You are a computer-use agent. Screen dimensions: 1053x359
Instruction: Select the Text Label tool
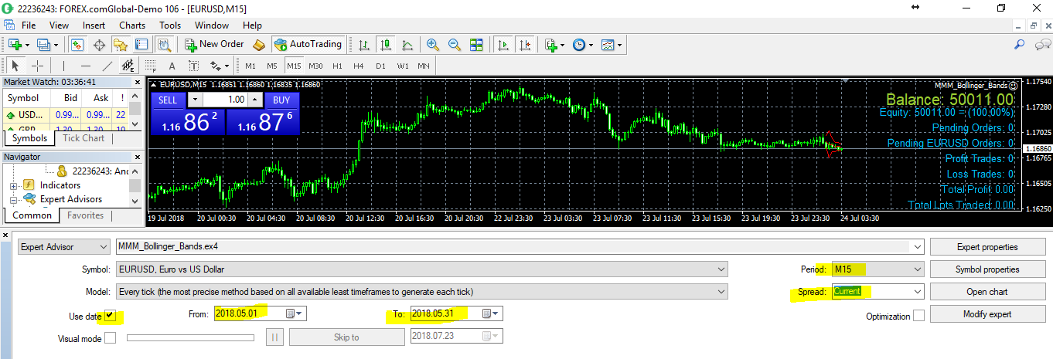click(193, 66)
